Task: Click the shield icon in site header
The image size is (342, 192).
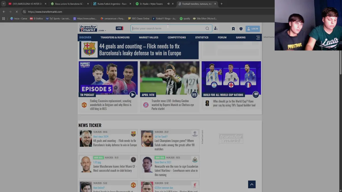Action: 241,29
